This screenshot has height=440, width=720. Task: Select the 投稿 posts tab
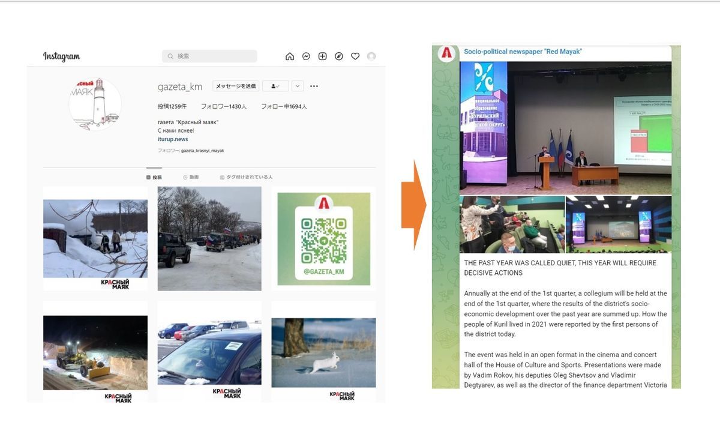click(x=154, y=177)
